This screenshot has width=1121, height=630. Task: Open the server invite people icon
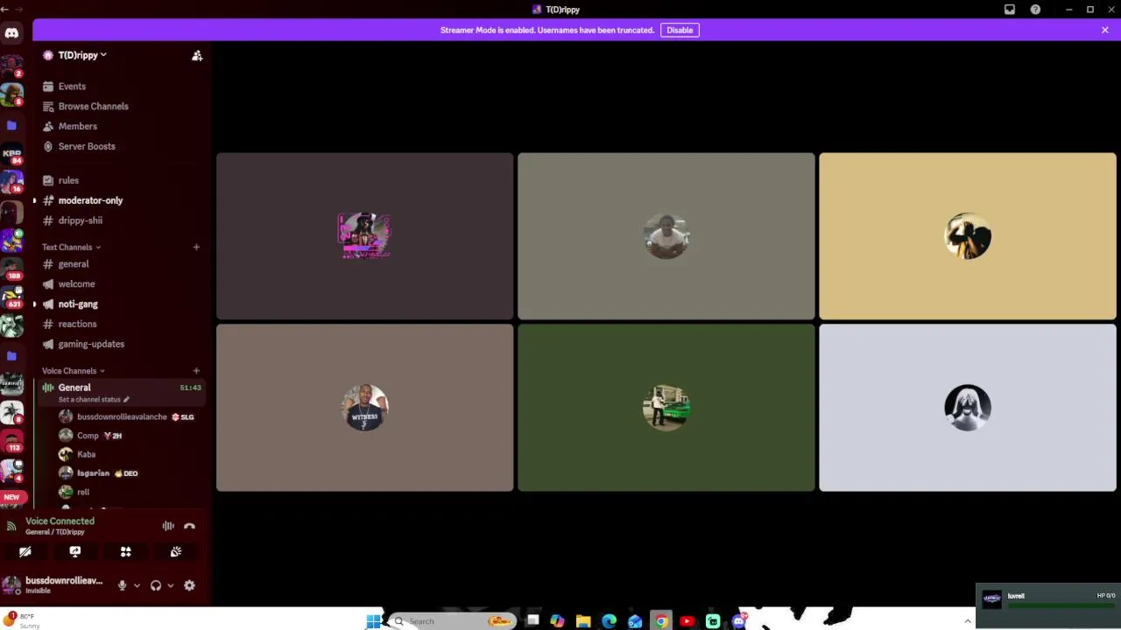point(197,55)
